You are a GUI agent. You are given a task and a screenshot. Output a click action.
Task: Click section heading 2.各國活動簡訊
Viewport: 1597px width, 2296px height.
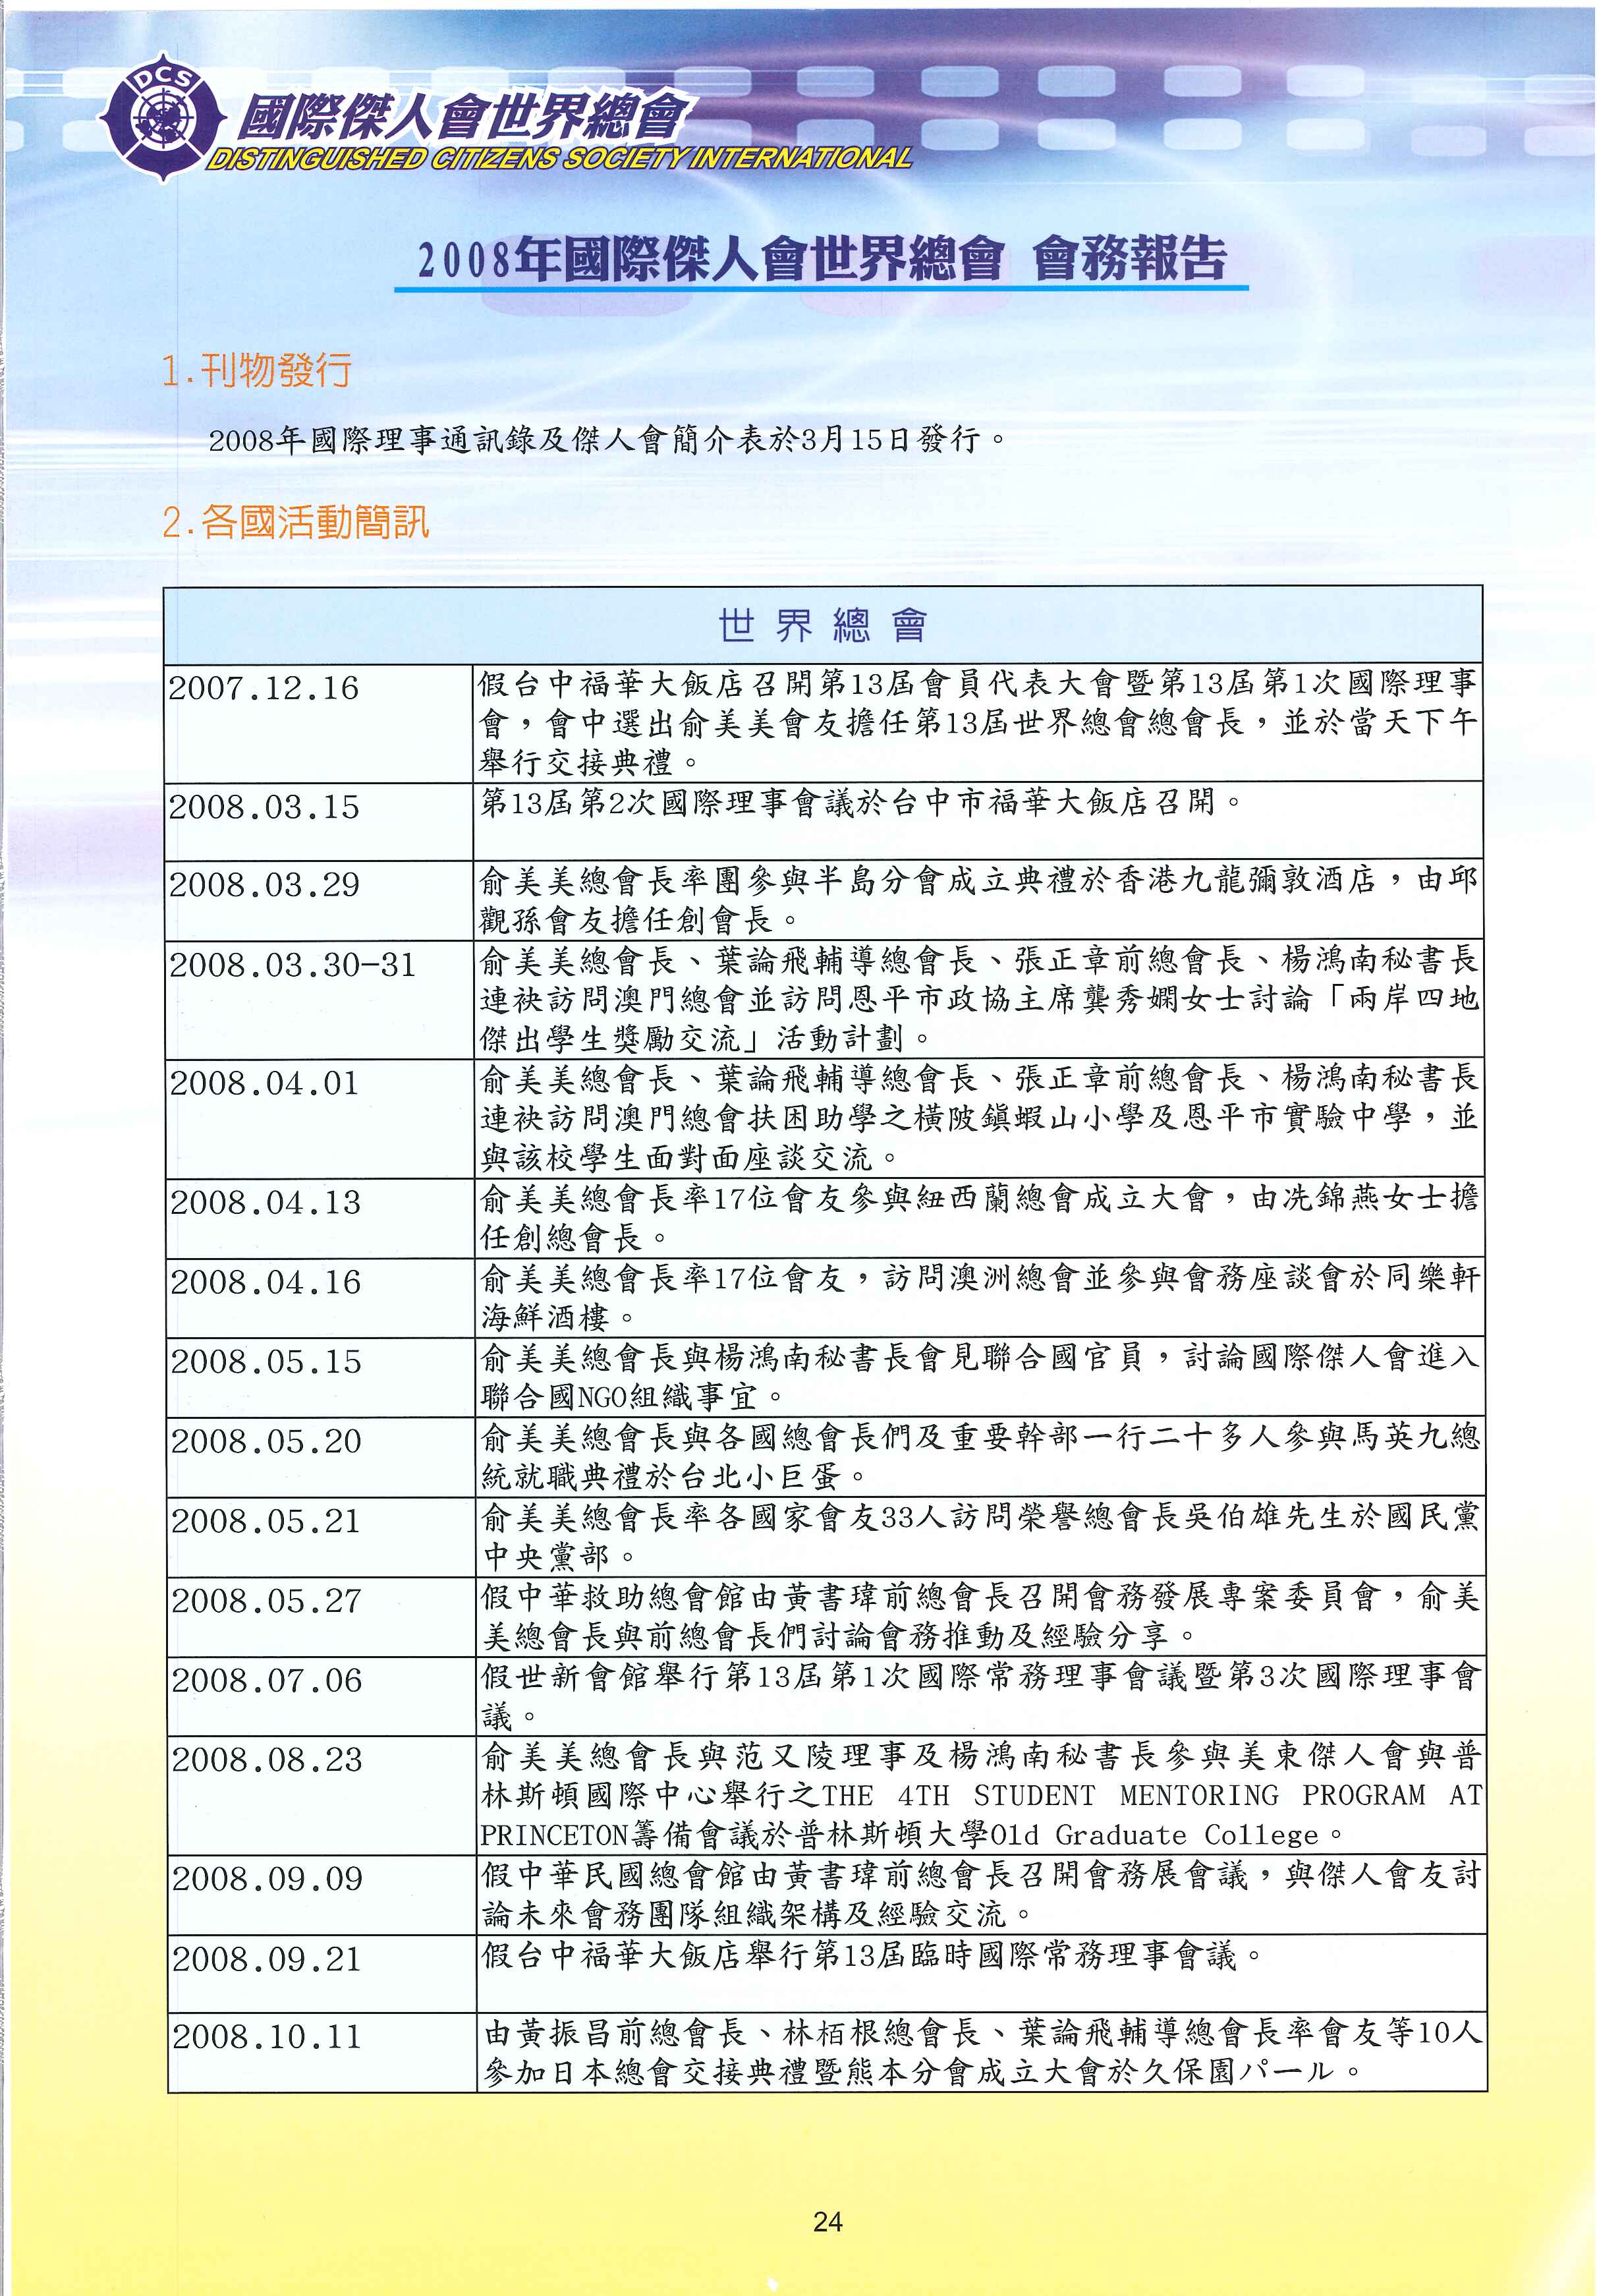(295, 522)
